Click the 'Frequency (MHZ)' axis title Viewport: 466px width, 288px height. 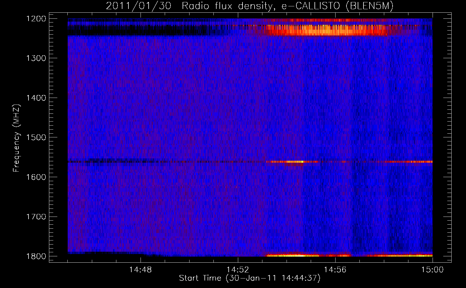pos(16,138)
